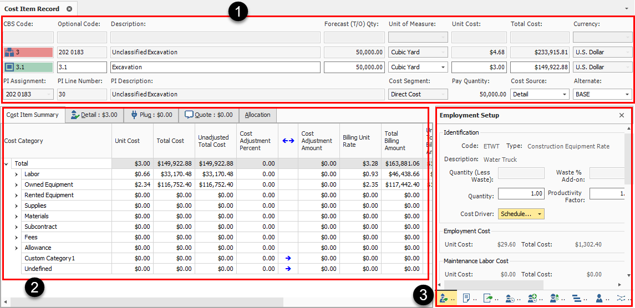Close the Cost Item Record tab

pos(69,9)
